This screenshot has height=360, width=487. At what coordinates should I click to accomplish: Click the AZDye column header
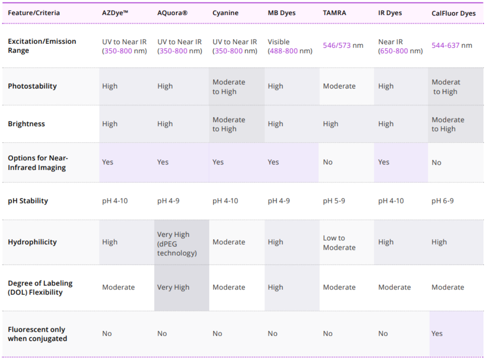115,13
